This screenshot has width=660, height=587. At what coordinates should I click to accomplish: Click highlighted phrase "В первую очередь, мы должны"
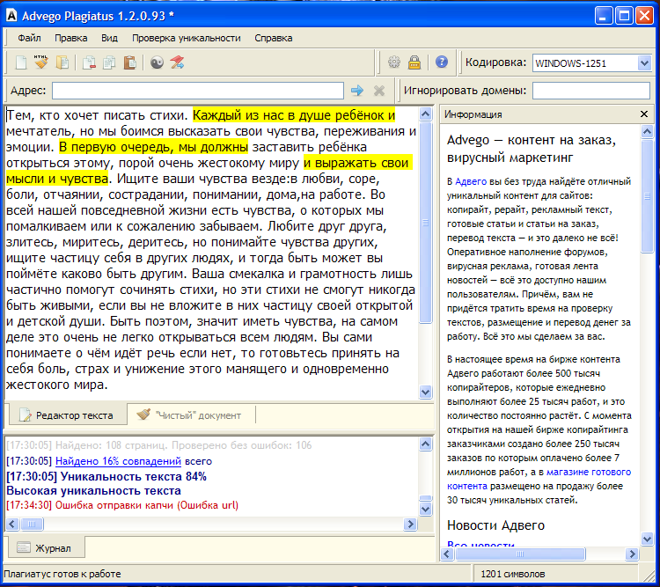[x=154, y=147]
